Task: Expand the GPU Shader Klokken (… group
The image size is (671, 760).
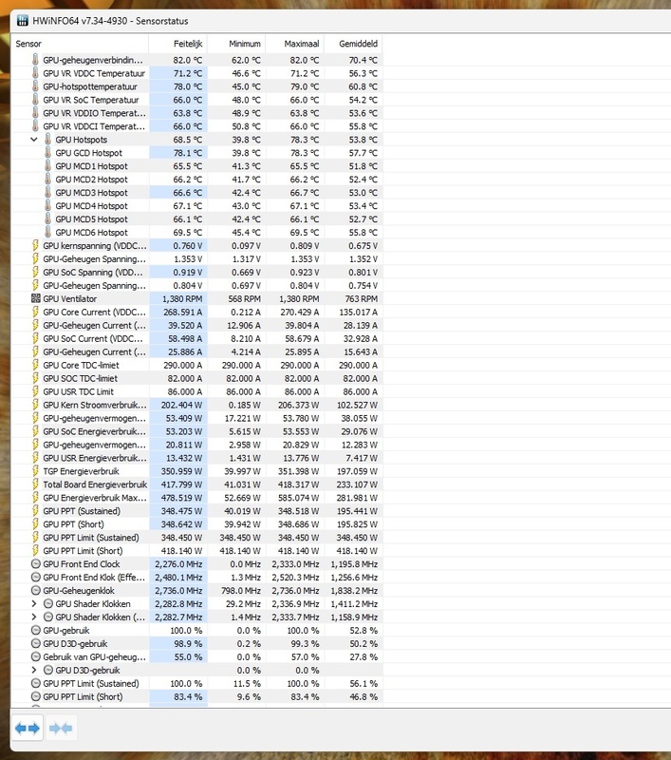Action: pos(34,617)
